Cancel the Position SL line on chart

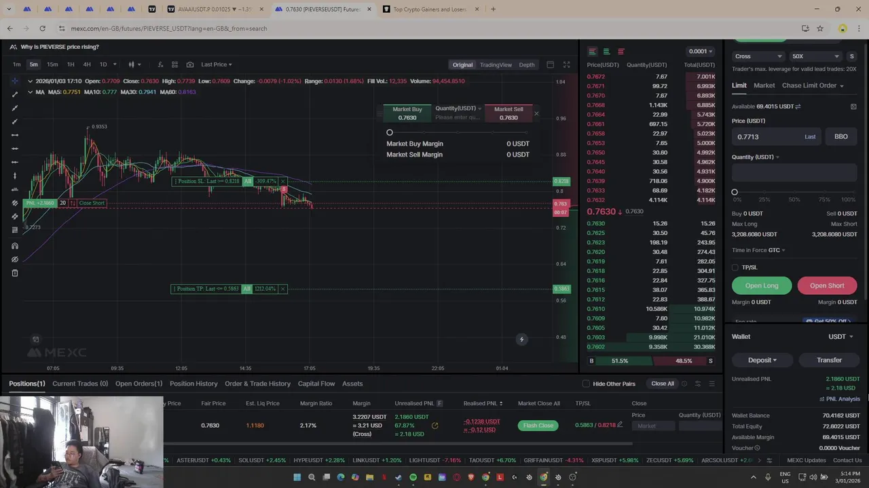tap(283, 181)
